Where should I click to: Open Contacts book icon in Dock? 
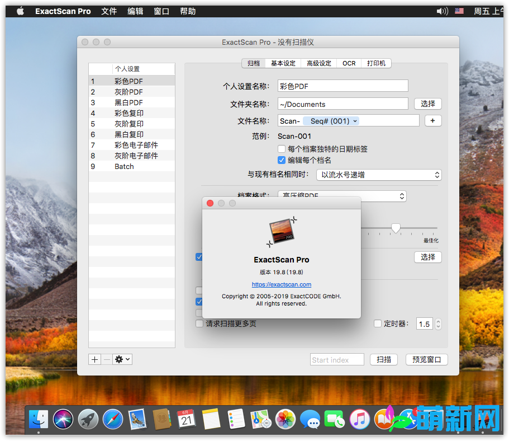click(x=162, y=419)
